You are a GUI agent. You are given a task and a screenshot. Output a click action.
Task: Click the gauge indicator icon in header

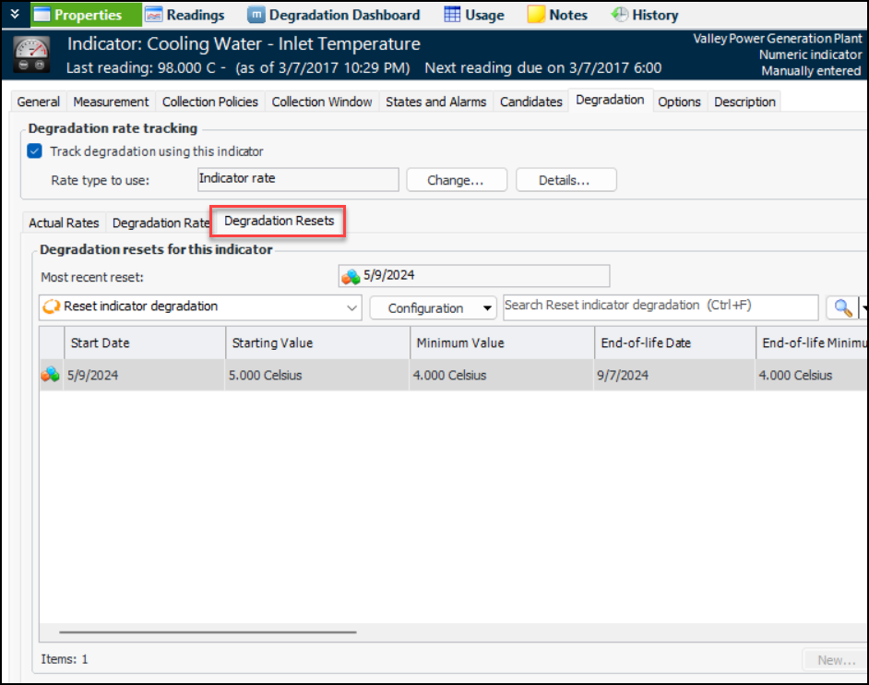coord(32,56)
